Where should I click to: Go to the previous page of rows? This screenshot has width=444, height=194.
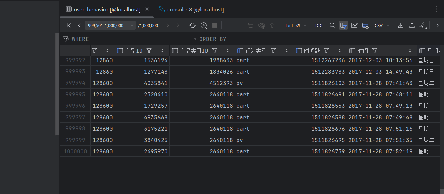pyautogui.click(x=79, y=25)
